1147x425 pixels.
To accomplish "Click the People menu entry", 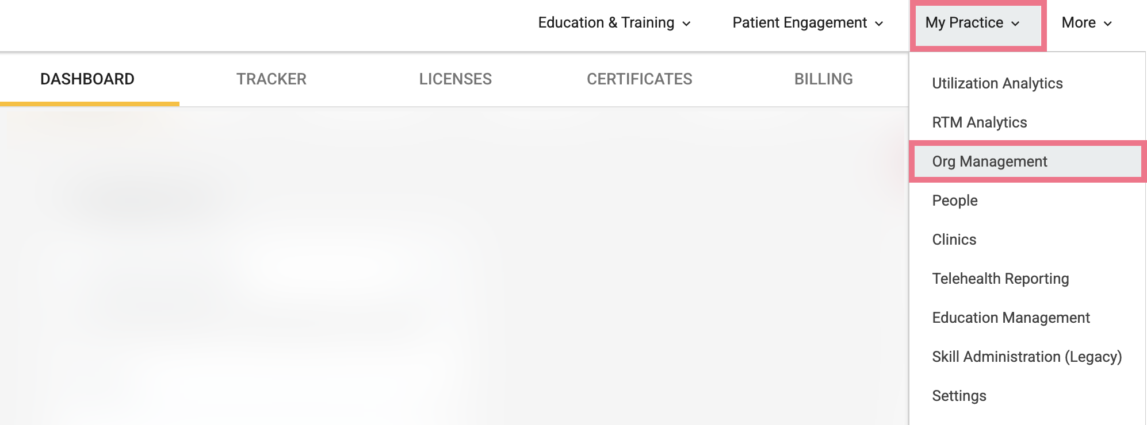I will coord(1028,200).
